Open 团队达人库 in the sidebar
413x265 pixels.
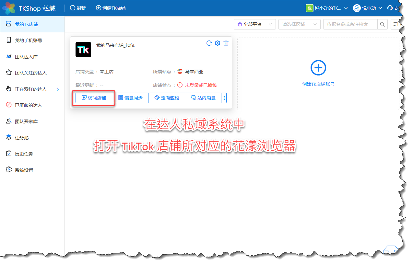click(32, 57)
